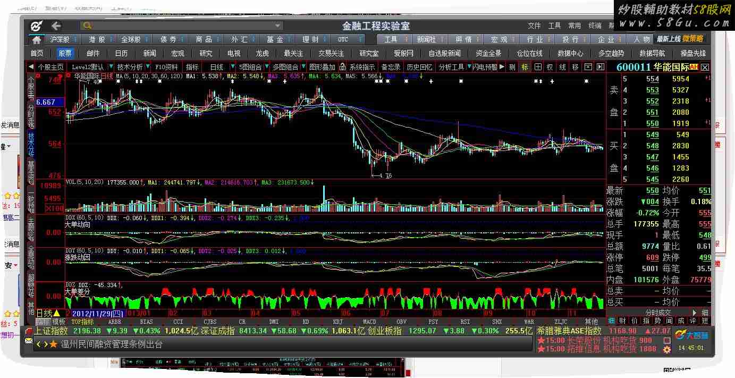Screen dimensions: 735x378
Task: Click the panel collapse box icon
Action: 588,67
